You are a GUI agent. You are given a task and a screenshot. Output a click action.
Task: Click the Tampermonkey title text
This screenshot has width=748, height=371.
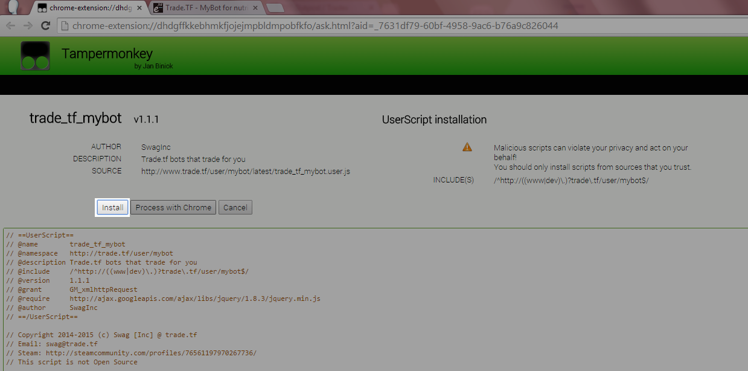pos(107,53)
